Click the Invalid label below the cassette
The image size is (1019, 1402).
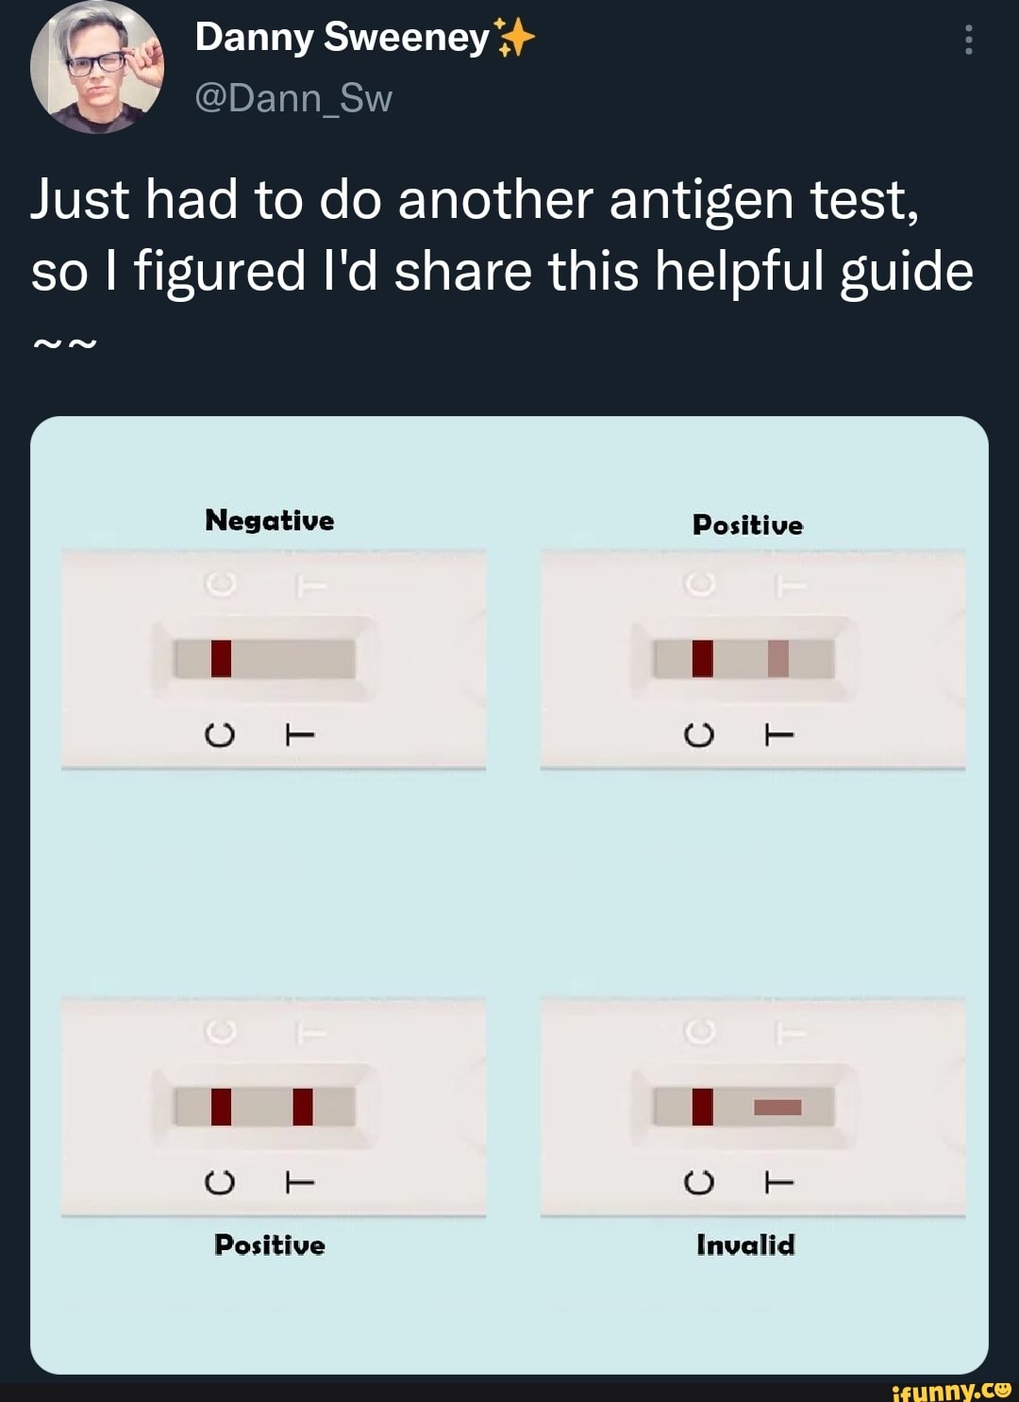point(745,1245)
